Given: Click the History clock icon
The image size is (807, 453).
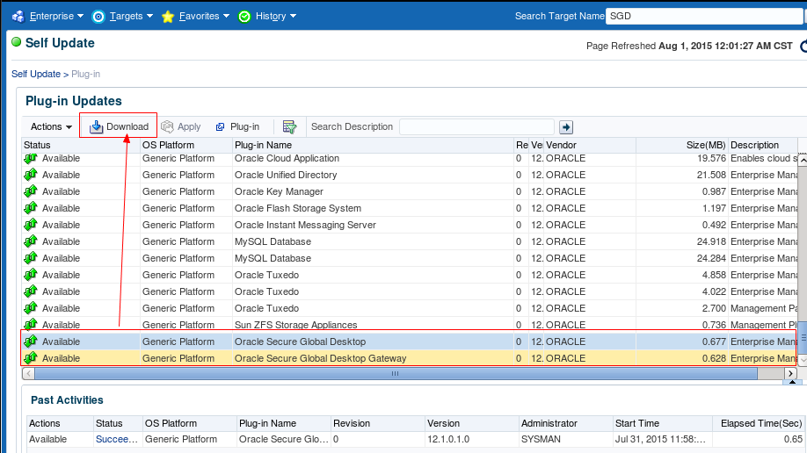Looking at the screenshot, I should 244,17.
